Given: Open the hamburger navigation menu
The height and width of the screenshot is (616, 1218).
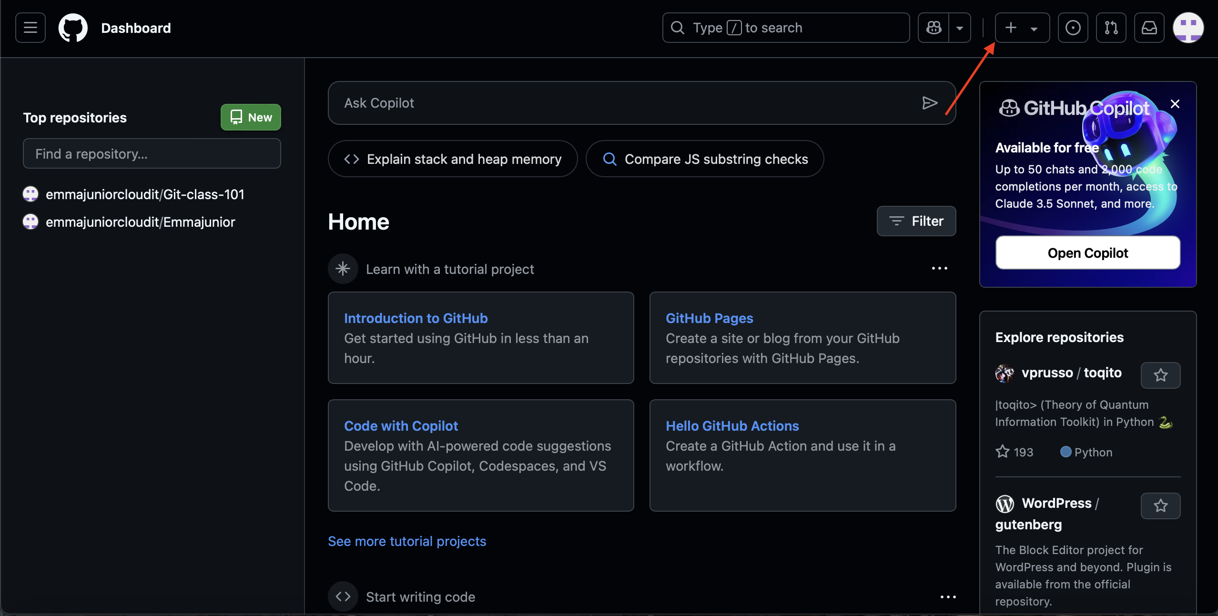Looking at the screenshot, I should pyautogui.click(x=30, y=28).
